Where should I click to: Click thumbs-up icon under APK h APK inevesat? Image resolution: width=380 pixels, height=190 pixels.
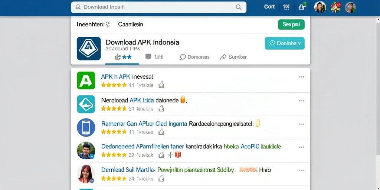161,85
